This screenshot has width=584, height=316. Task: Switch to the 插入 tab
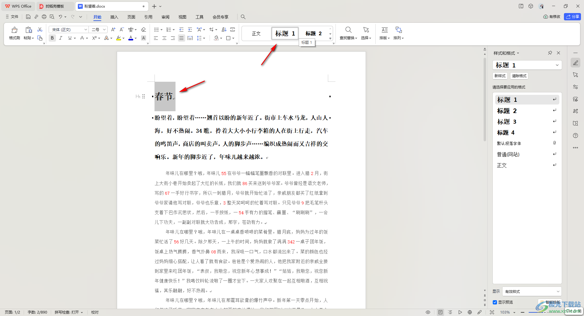pyautogui.click(x=114, y=17)
